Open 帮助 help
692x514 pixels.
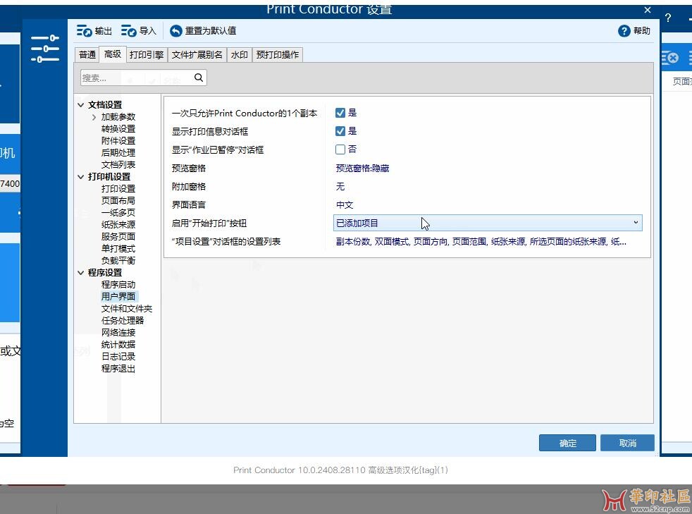[634, 31]
